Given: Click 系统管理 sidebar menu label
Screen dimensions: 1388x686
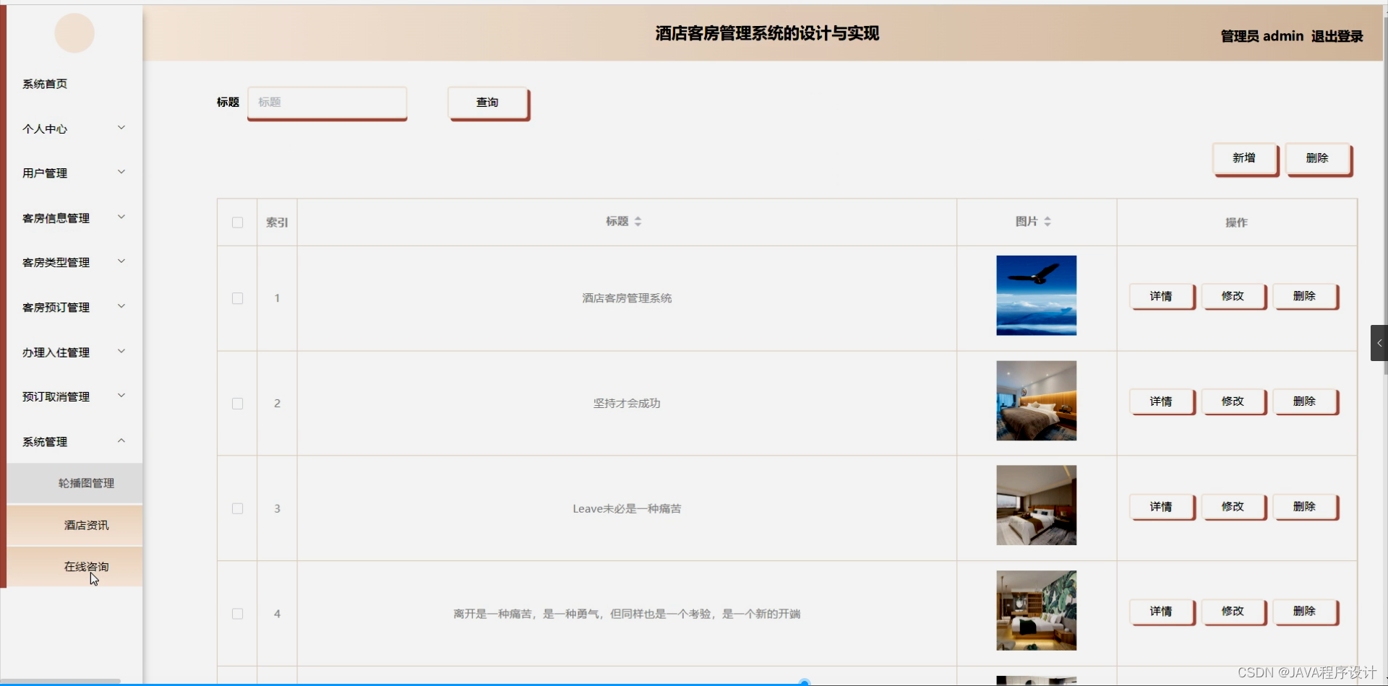Looking at the screenshot, I should 45,442.
